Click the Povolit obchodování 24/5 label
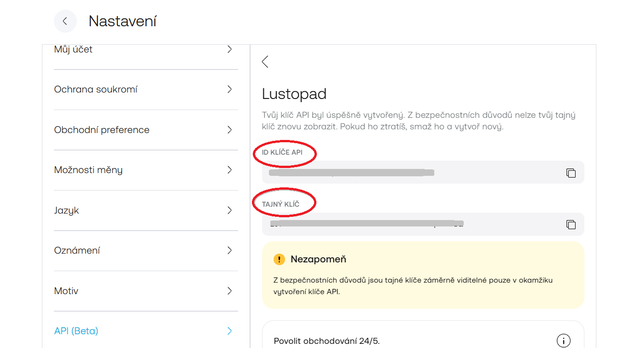The width and height of the screenshot is (630, 348). tap(327, 341)
